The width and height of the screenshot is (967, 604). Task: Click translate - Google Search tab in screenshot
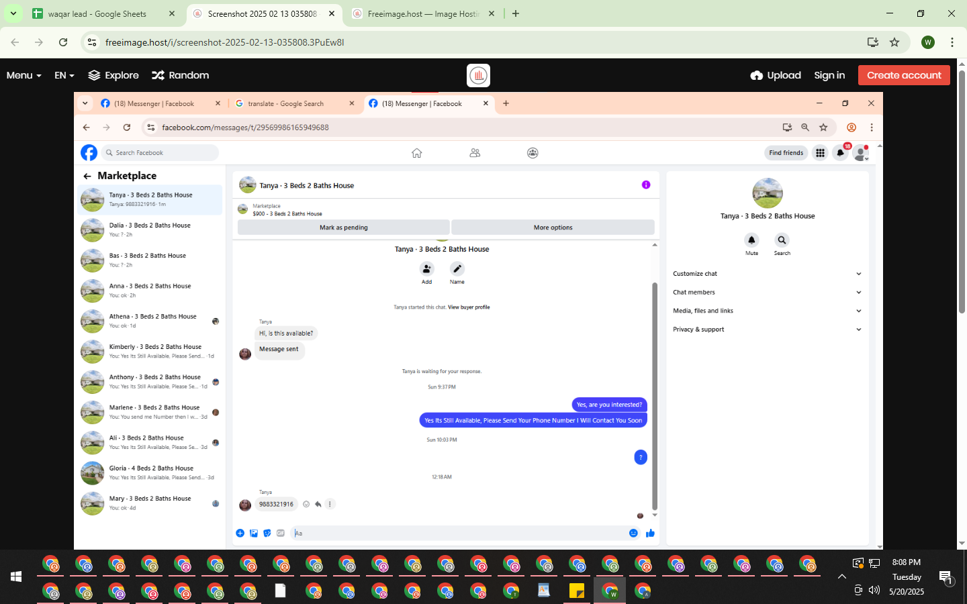[295, 103]
